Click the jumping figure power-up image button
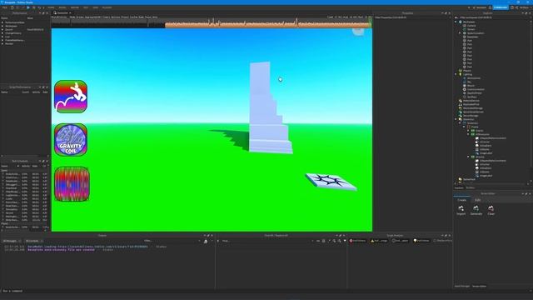 [x=71, y=97]
